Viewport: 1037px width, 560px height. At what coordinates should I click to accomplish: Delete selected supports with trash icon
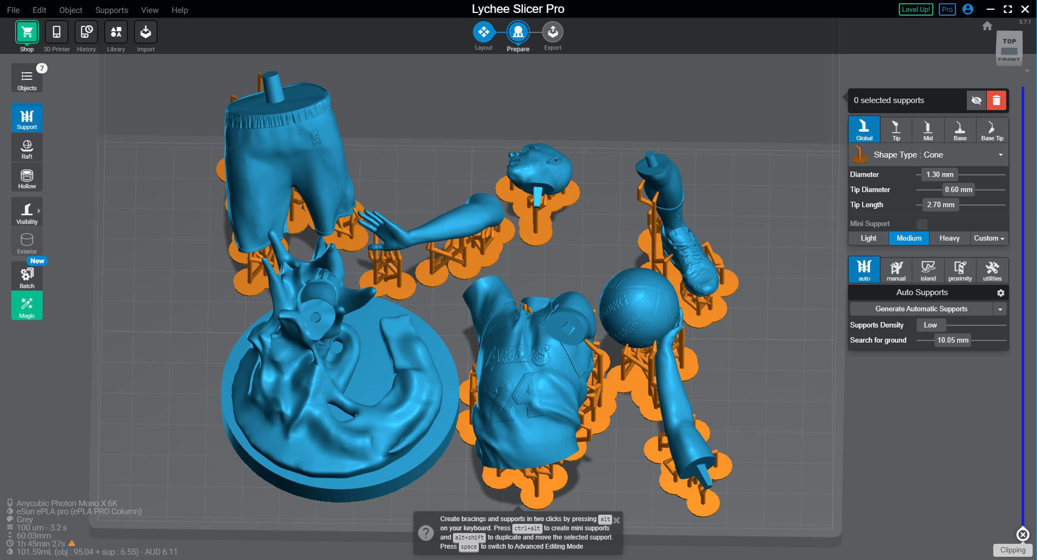(x=997, y=100)
